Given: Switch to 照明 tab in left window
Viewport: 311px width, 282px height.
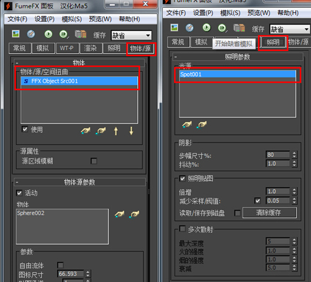Looking at the screenshot, I should coord(114,48).
